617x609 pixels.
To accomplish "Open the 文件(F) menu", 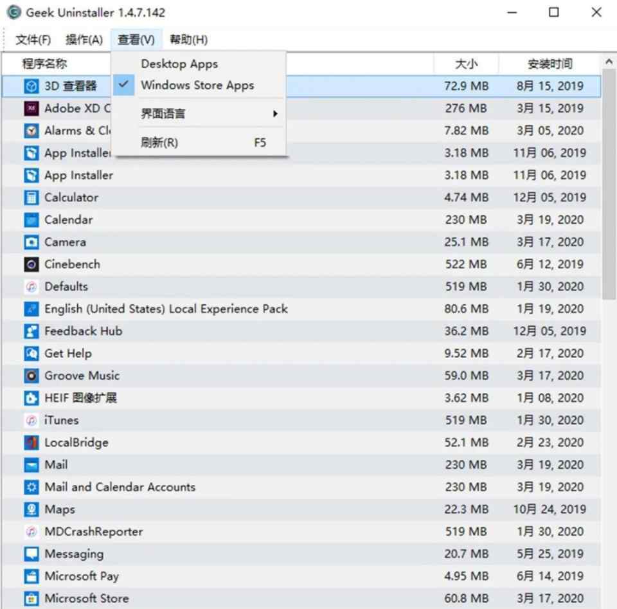I will (33, 39).
